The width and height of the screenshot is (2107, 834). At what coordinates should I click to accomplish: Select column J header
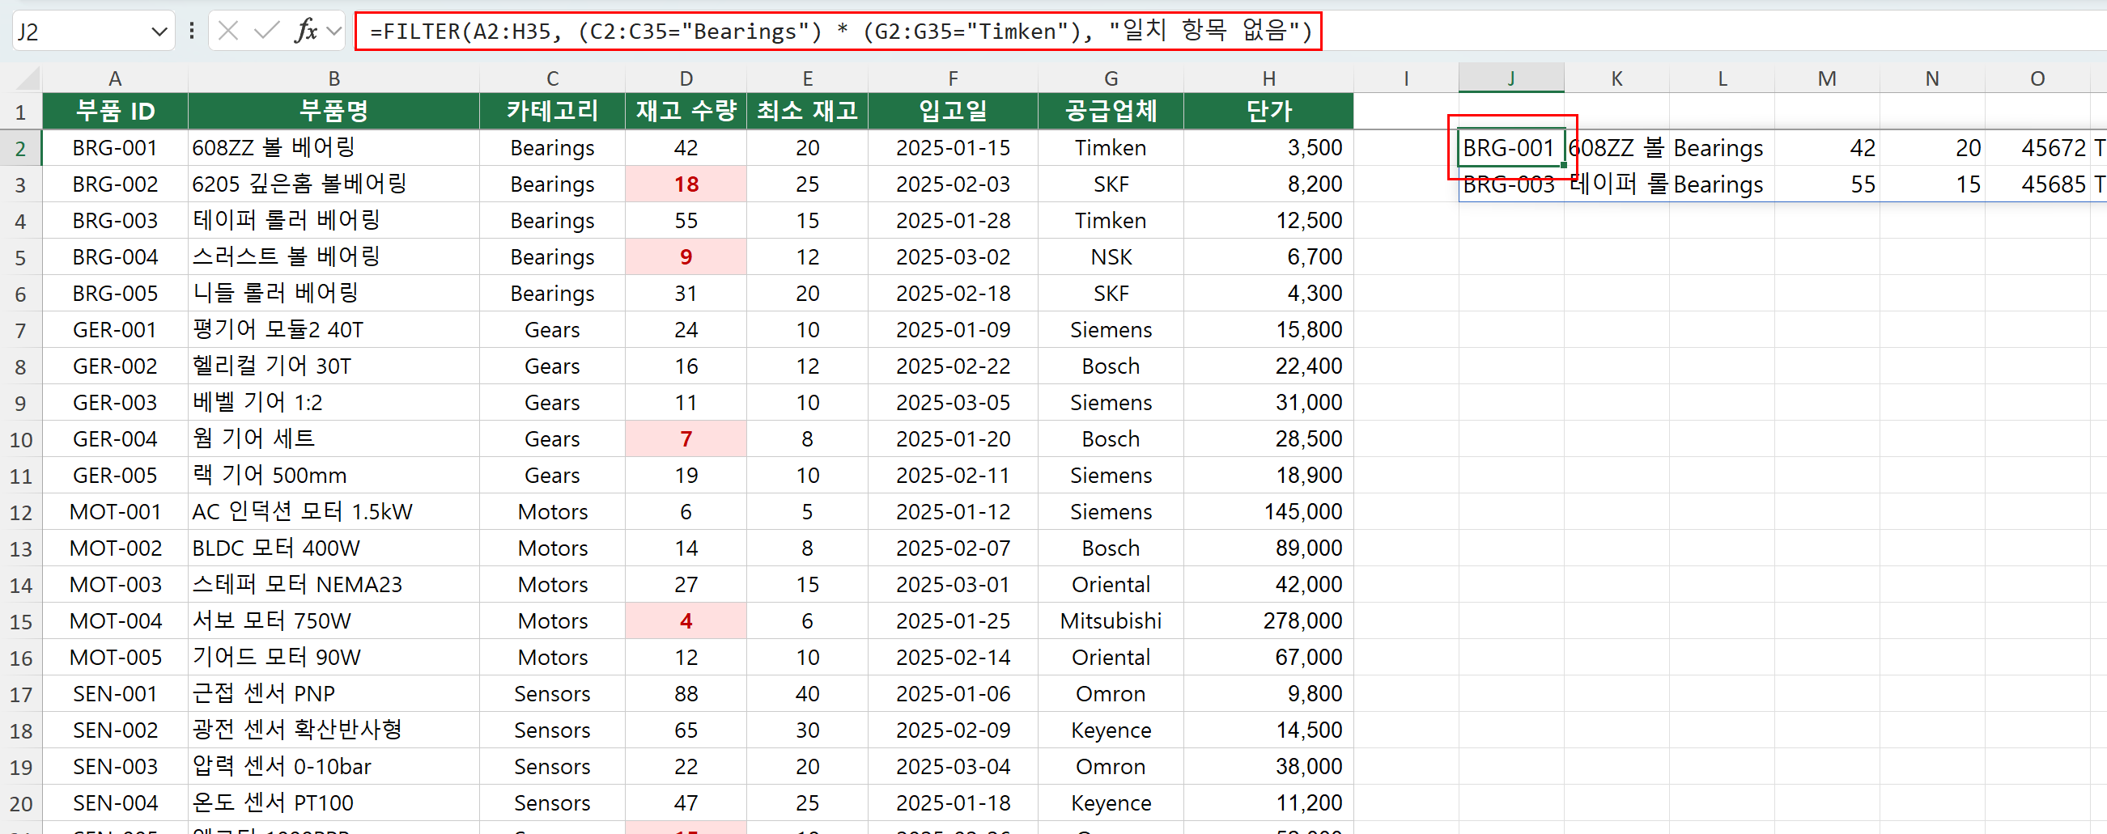(1510, 78)
